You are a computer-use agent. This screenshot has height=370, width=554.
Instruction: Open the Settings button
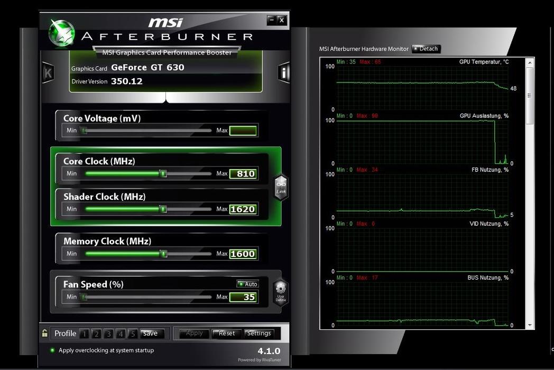259,333
